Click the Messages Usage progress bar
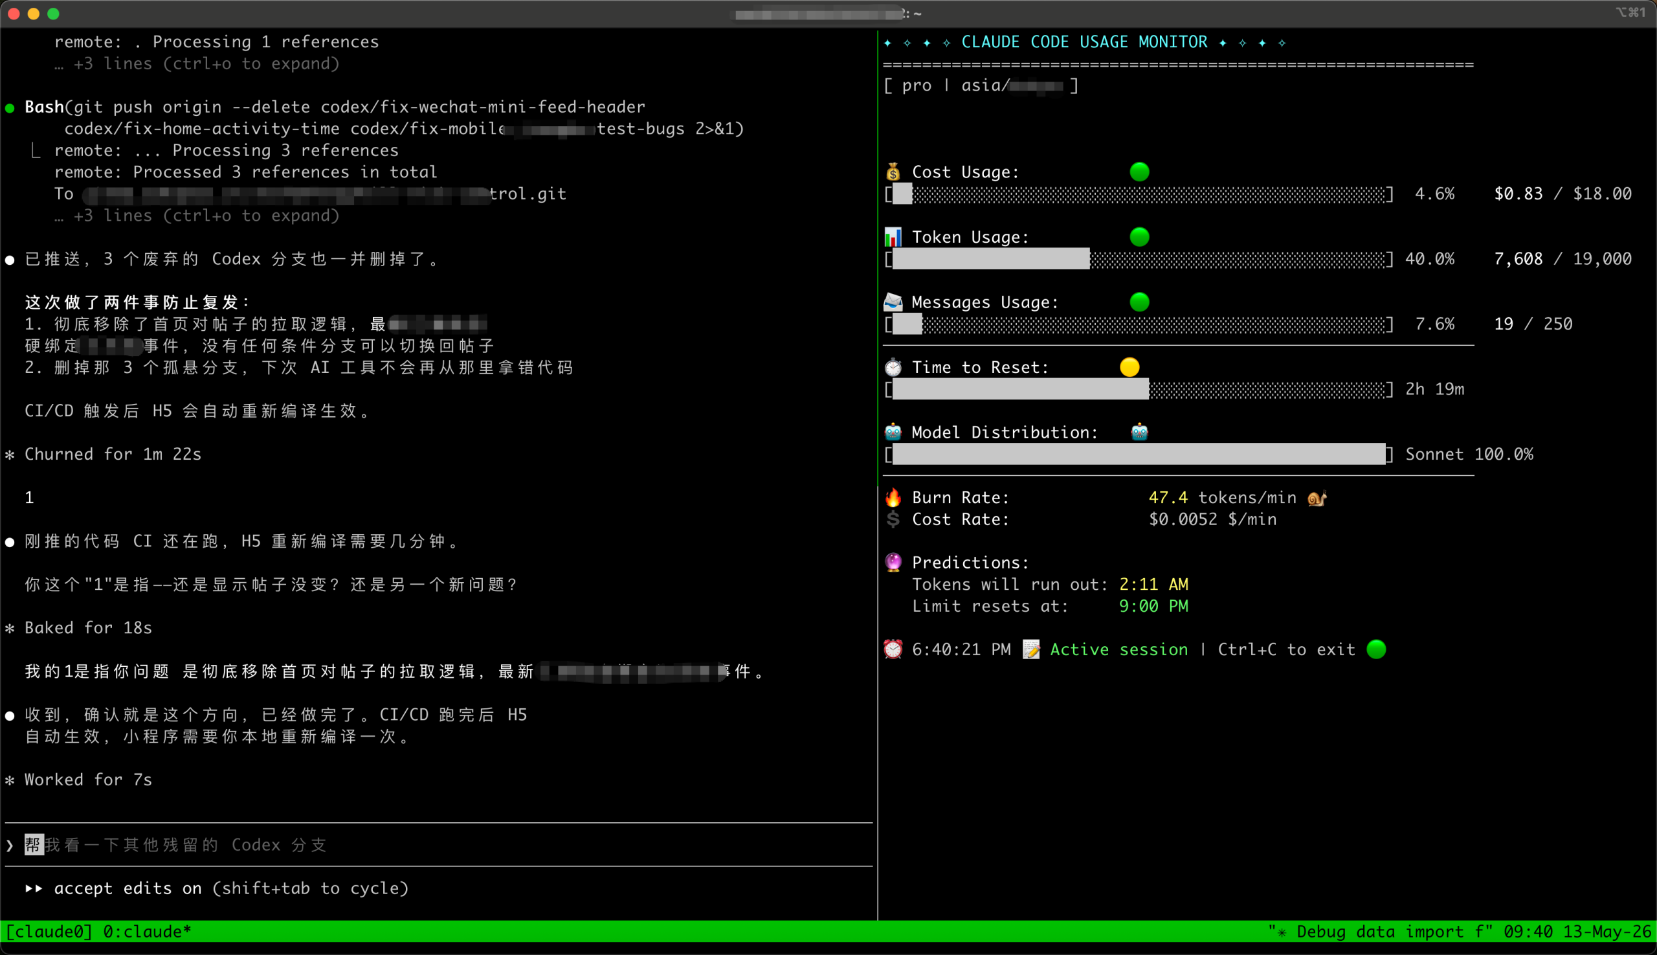The height and width of the screenshot is (955, 1657). [x=1139, y=324]
